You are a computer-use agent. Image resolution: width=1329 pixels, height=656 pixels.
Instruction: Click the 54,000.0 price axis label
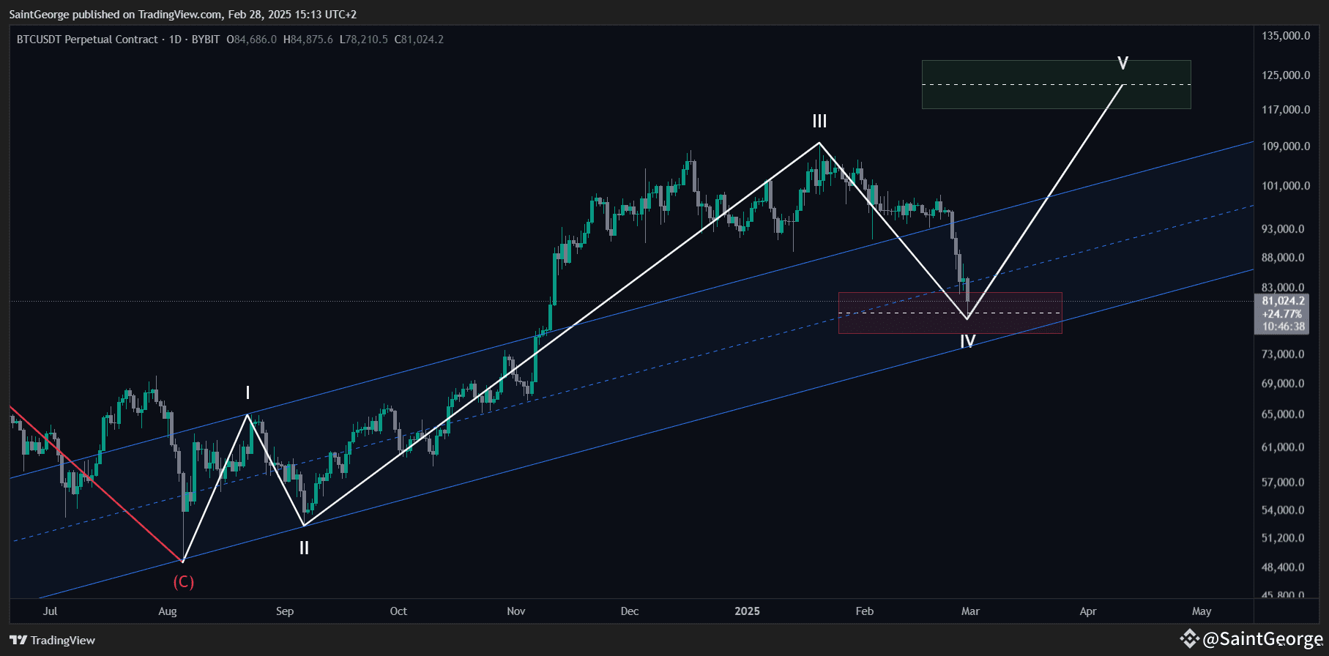click(1283, 510)
